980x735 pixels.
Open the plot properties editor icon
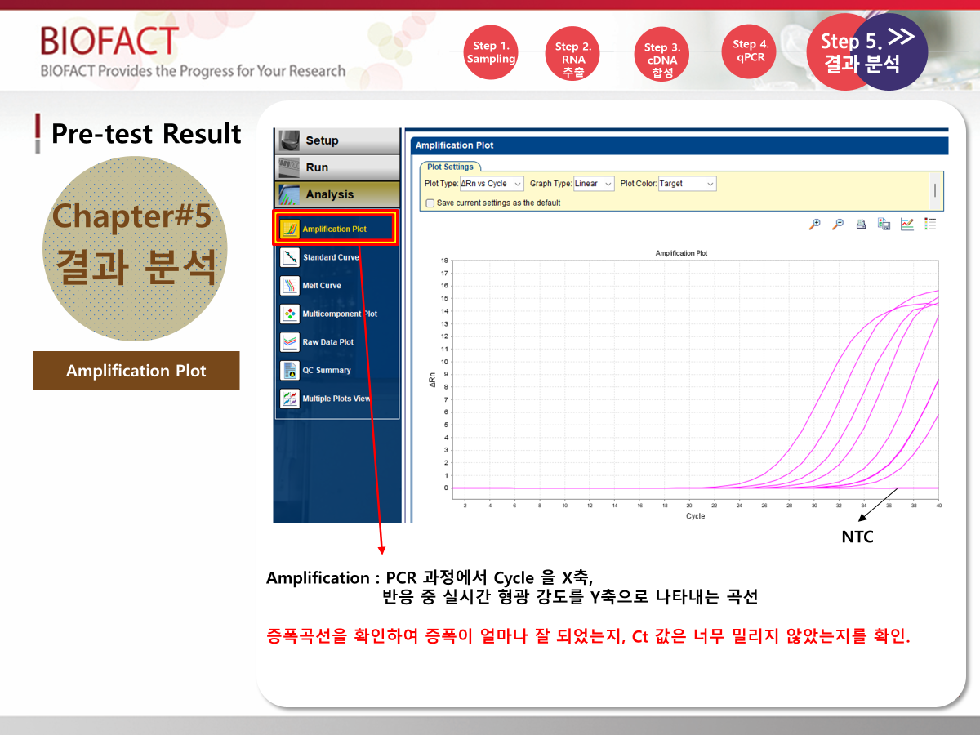[x=906, y=225]
